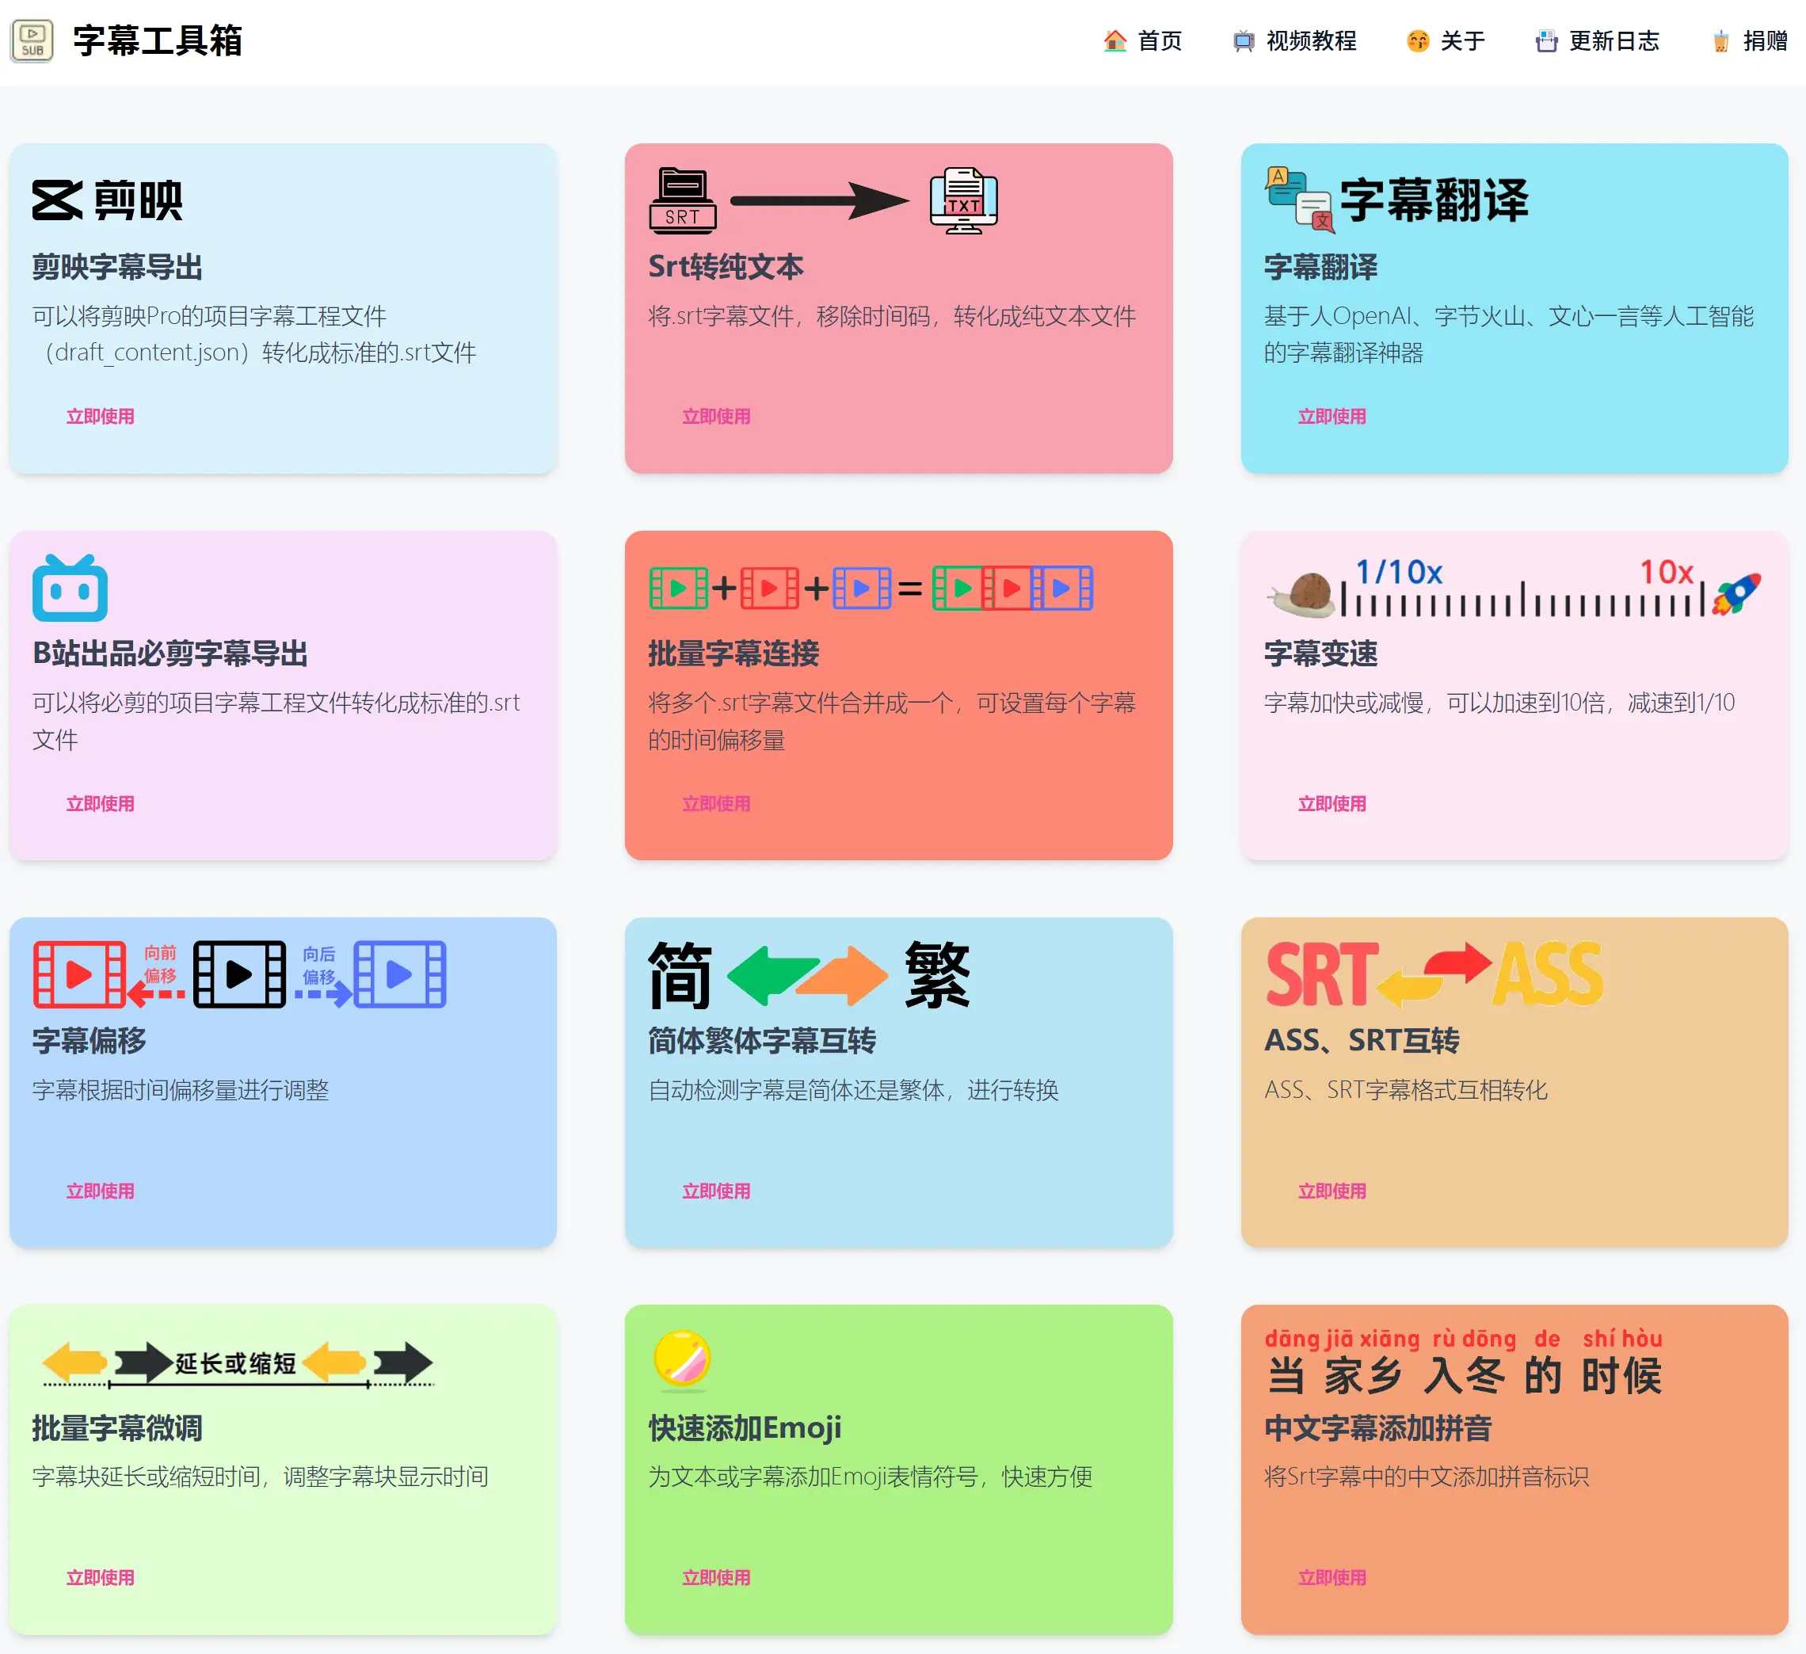Screen dimensions: 1806x1654
Task: Click the blue film icon for backward offset
Action: pos(399,975)
